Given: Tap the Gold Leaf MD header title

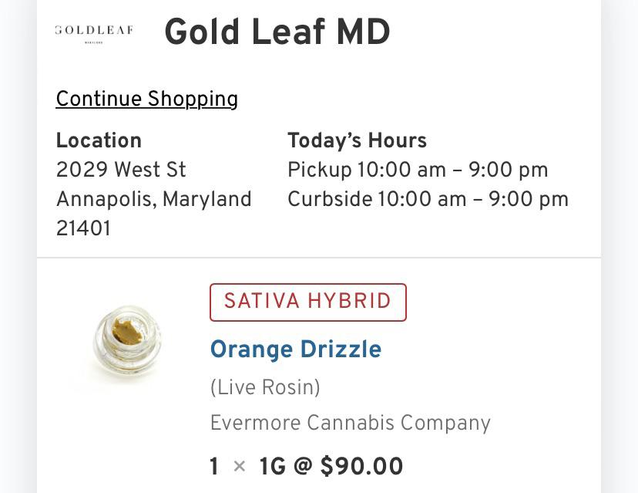Looking at the screenshot, I should pos(276,33).
